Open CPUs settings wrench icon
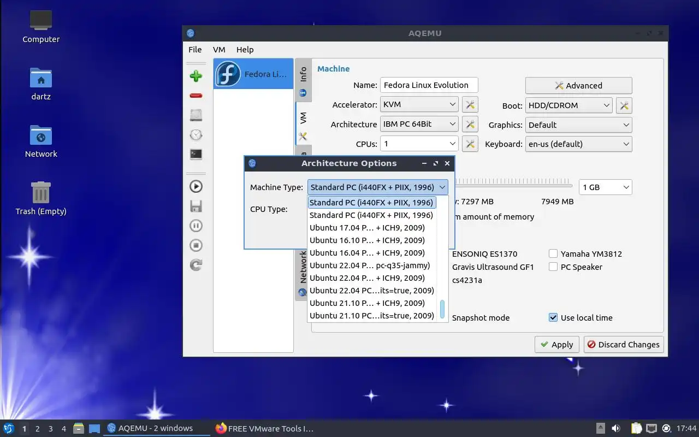 pyautogui.click(x=470, y=144)
